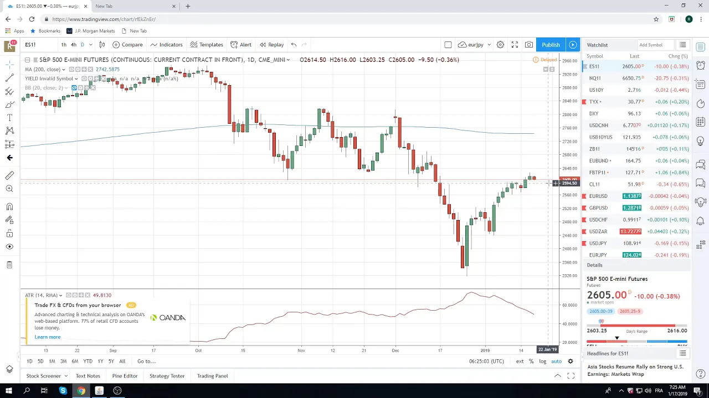Image resolution: width=709 pixels, height=398 pixels.
Task: Toggle auto scale
Action: pos(556,362)
